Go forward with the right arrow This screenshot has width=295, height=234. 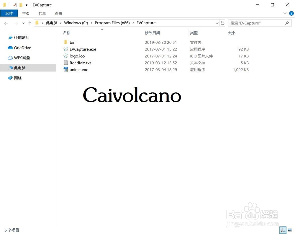16,23
